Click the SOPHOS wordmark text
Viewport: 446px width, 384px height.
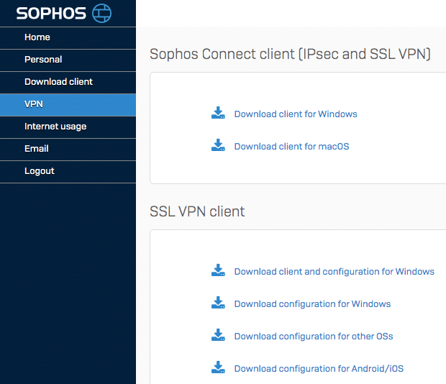(x=51, y=14)
